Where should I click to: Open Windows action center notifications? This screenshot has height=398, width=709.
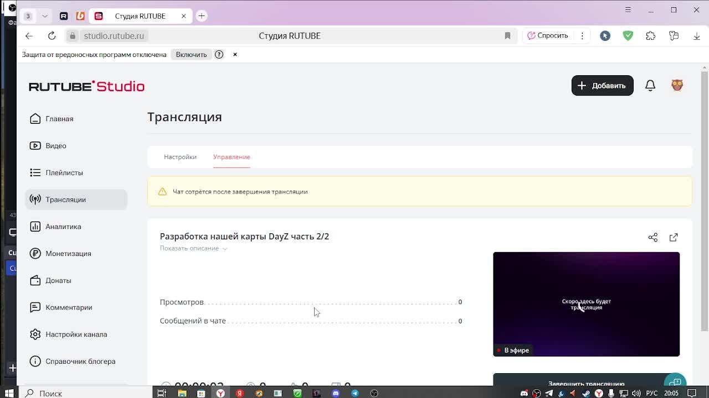(x=692, y=393)
